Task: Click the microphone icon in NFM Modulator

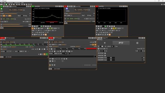Action: tap(60, 51)
